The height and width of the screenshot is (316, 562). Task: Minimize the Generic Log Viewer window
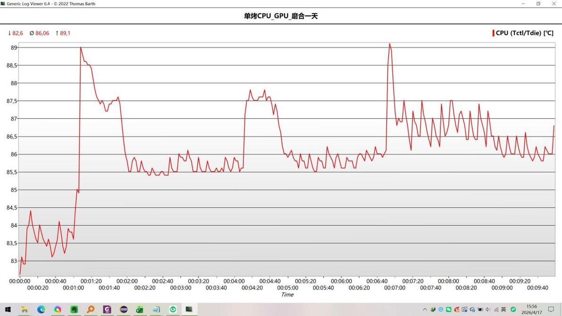pos(523,4)
